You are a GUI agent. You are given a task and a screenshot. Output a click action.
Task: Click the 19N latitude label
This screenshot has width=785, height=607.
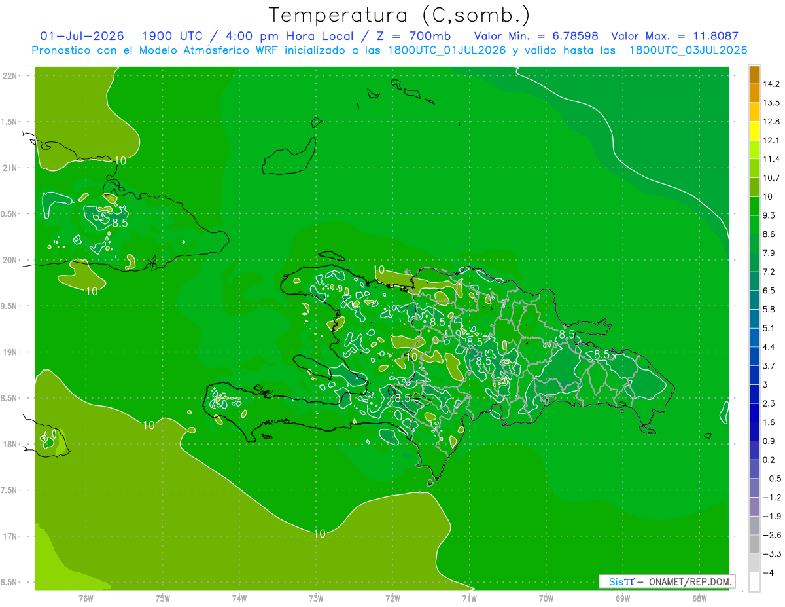click(x=10, y=352)
